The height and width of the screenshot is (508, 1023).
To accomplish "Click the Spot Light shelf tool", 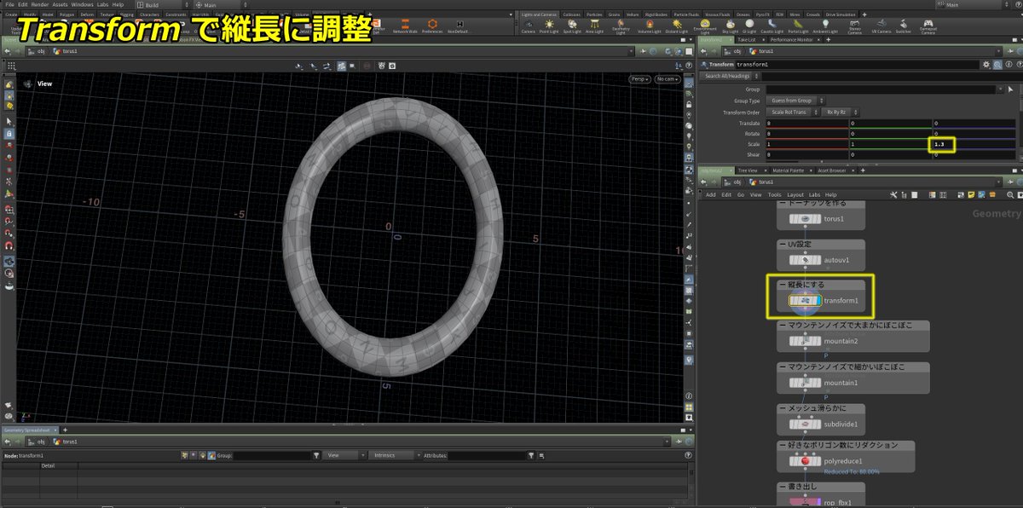I will click(570, 27).
